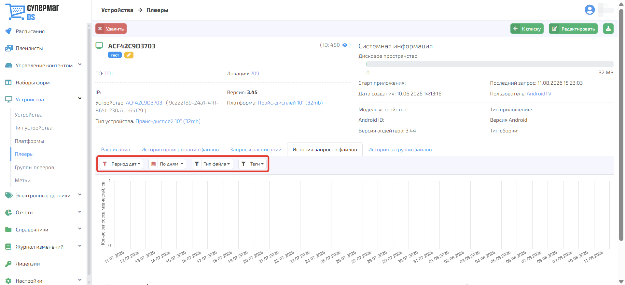Click the green download button

(x=608, y=29)
